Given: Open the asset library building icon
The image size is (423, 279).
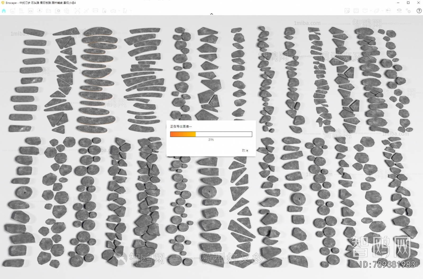Looking at the screenshot, I should (49, 11).
